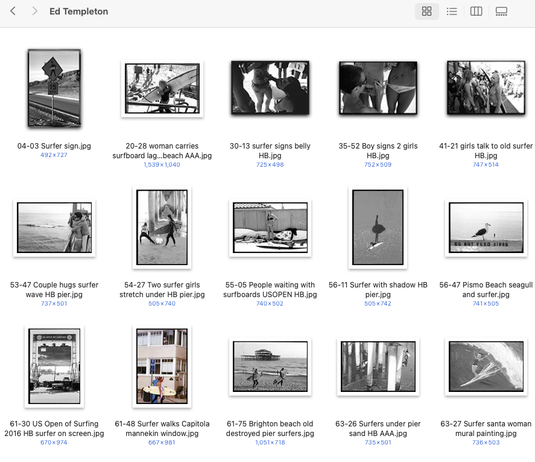Image resolution: width=535 pixels, height=462 pixels.
Task: Click the '35-52 Boy signs 2 girls' filename
Action: coord(378,150)
